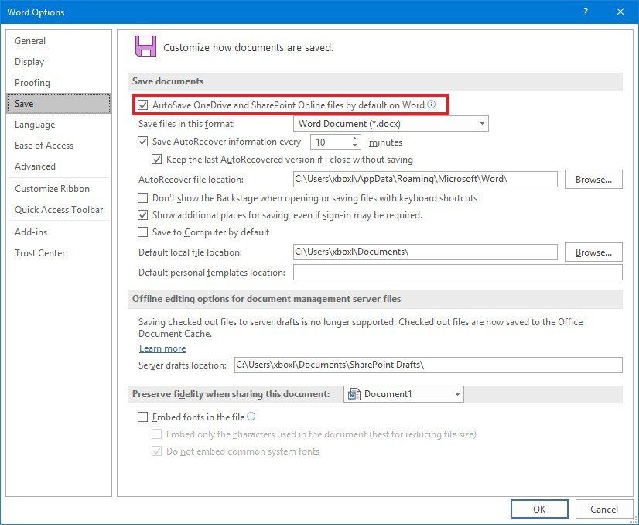Switch to the Proofing section
Screen dimensions: 639x525
32,82
